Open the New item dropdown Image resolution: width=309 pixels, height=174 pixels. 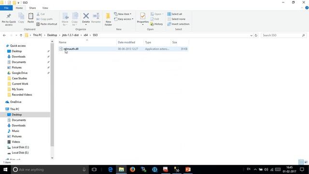point(123,14)
